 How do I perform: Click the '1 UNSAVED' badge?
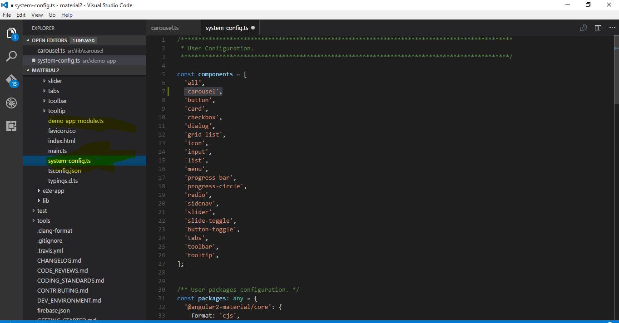coord(83,40)
